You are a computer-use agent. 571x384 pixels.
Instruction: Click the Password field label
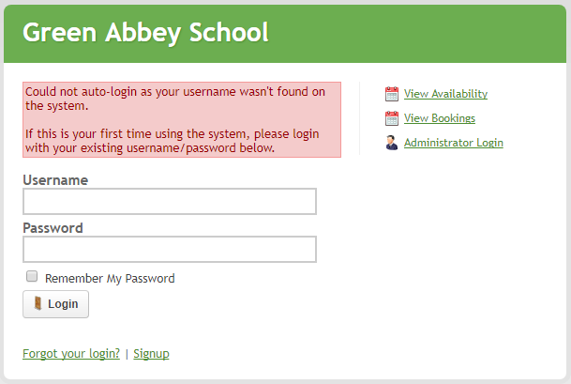(x=53, y=227)
